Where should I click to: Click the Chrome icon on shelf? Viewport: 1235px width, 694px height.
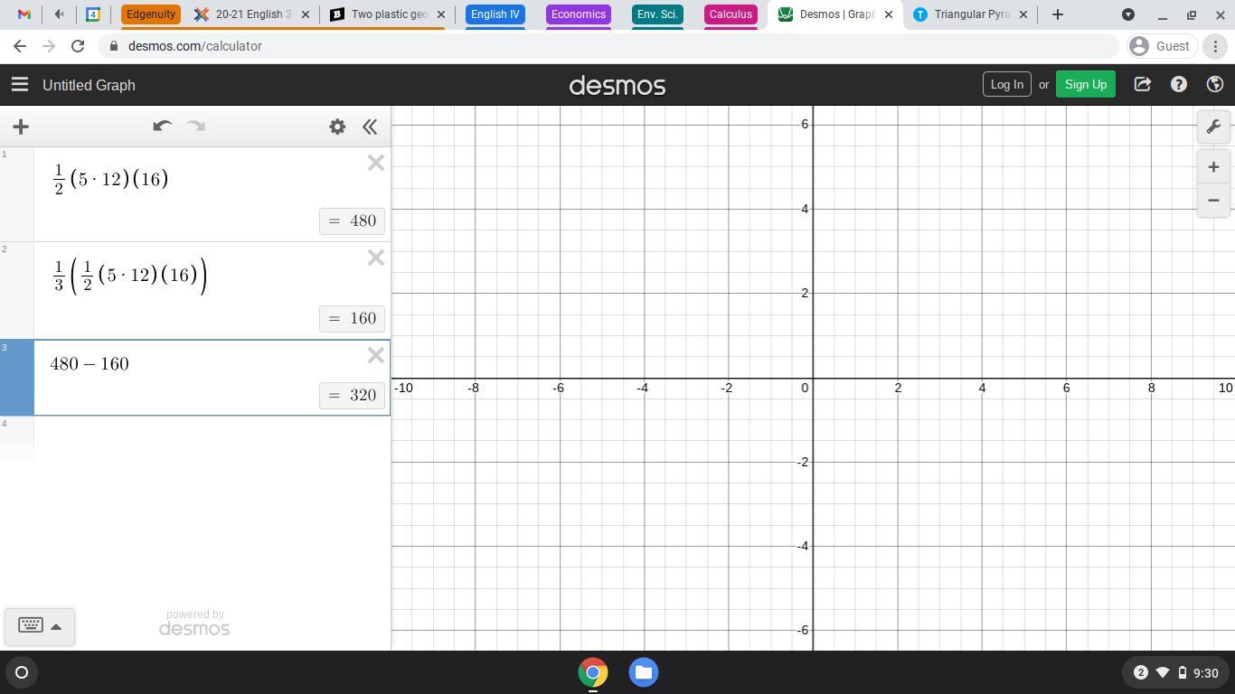[x=593, y=672]
